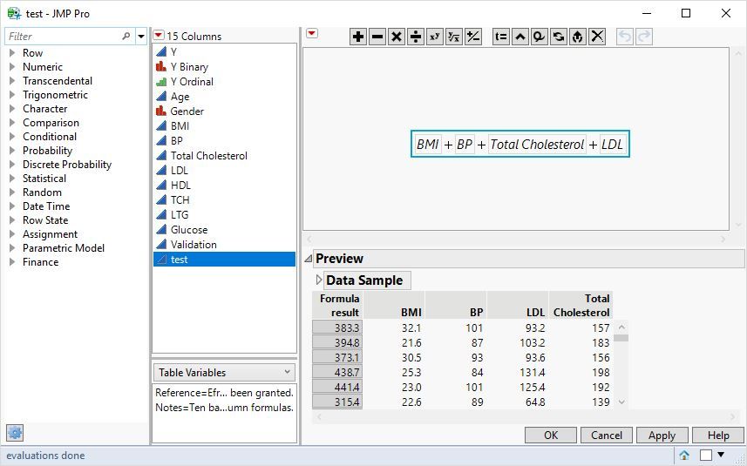Screen dimensions: 747x466
Task: Insert the multiply operator
Action: point(397,37)
